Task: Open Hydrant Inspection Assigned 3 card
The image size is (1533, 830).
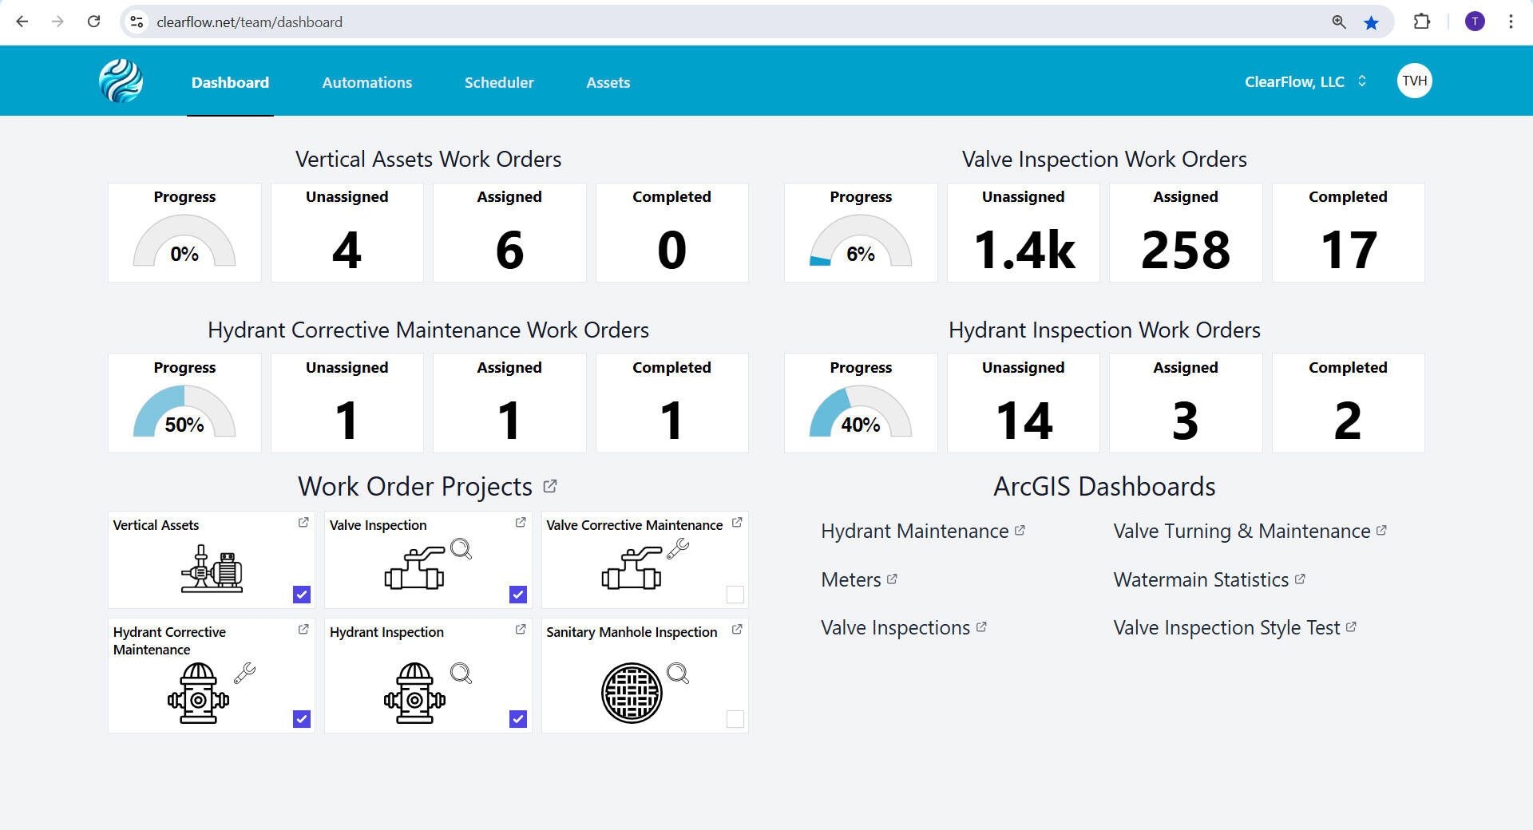Action: tap(1186, 403)
